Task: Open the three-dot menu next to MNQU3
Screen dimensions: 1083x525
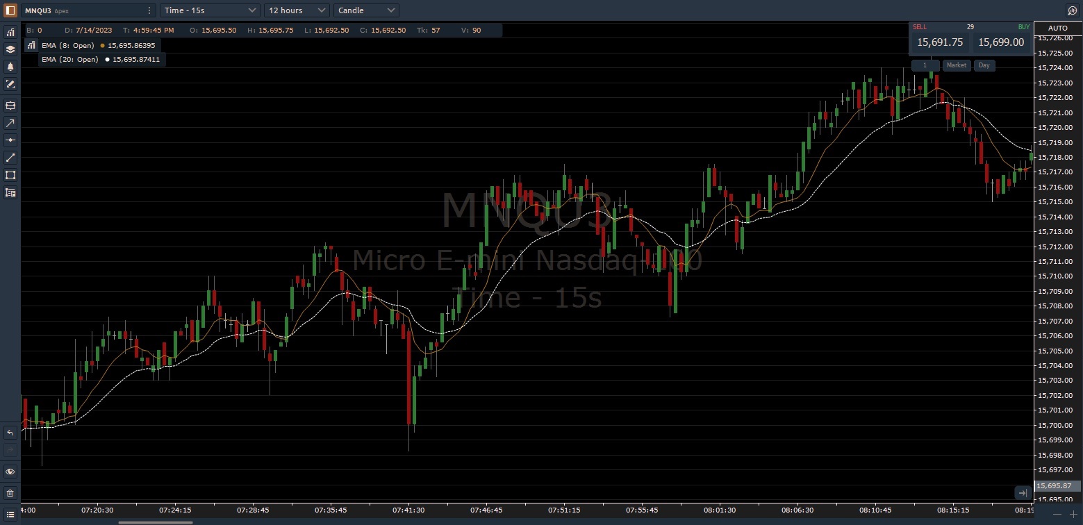Action: pyautogui.click(x=149, y=10)
